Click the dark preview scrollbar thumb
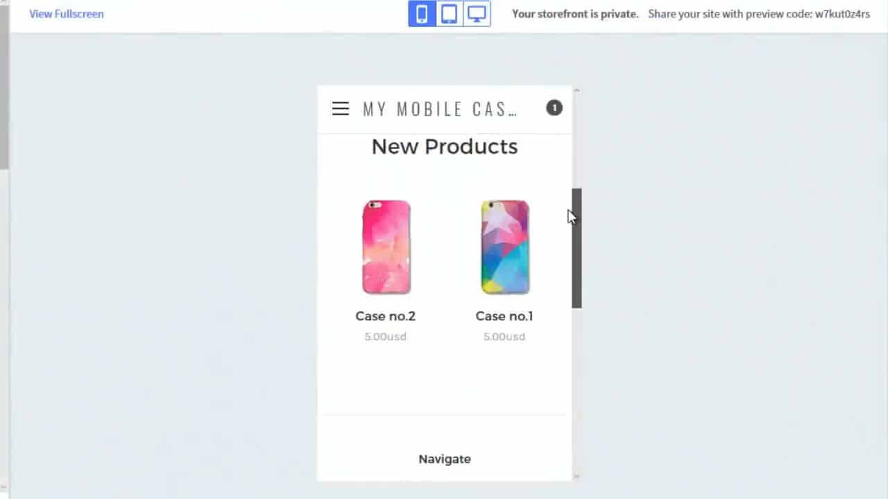 [x=577, y=248]
